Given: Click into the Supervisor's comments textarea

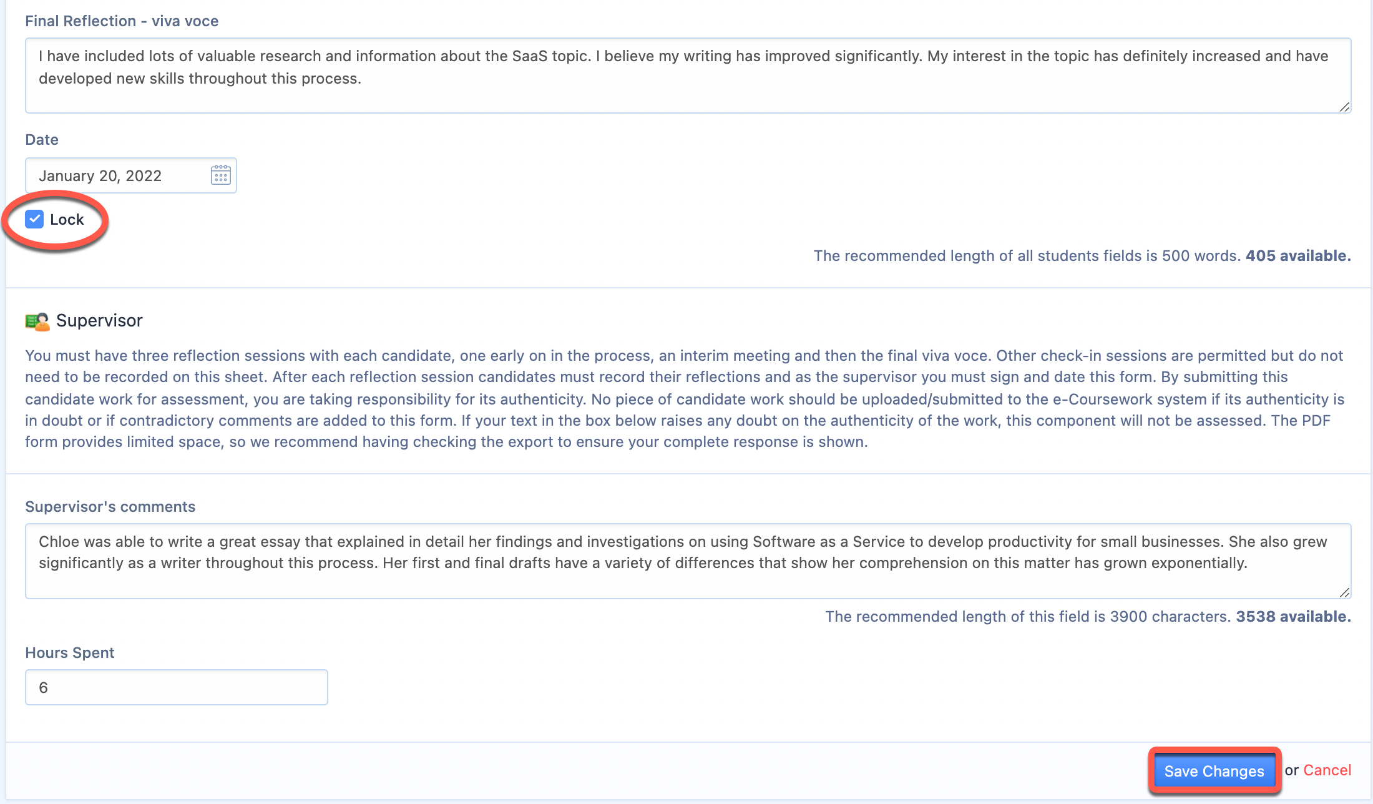Looking at the screenshot, I should pos(688,561).
